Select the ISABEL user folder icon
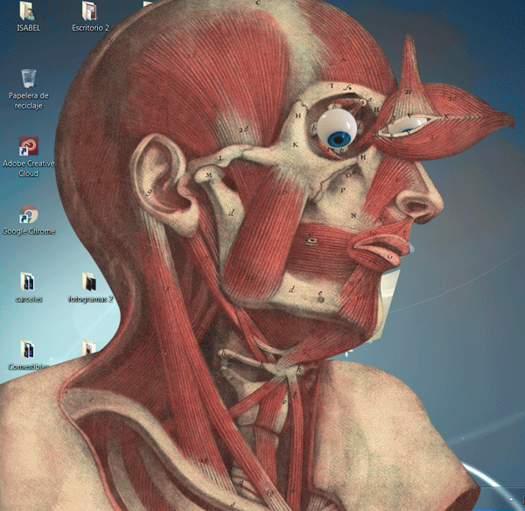 coord(27,11)
